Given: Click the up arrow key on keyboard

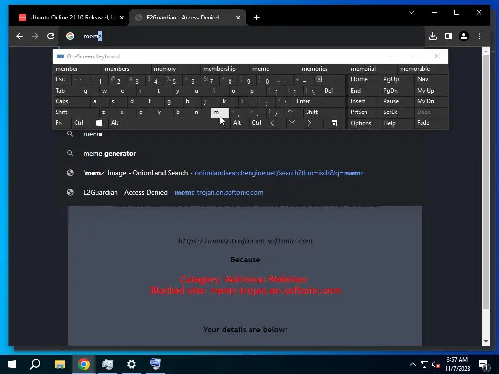Looking at the screenshot, I should [x=290, y=112].
